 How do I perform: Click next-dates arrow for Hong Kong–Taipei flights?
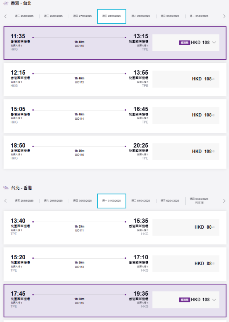tap(224, 16)
